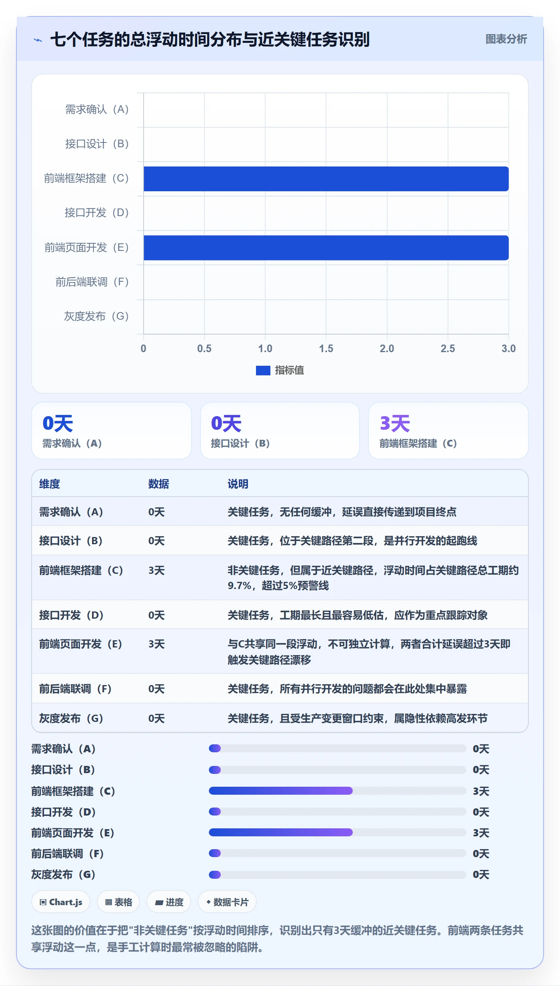Click the 接口设计（B）progress bar
Screen dimensions: 560x986
pyautogui.click(x=337, y=770)
